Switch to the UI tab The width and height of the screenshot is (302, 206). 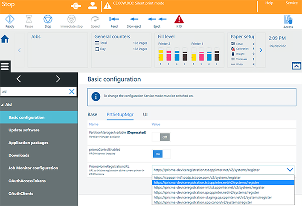[145, 114]
